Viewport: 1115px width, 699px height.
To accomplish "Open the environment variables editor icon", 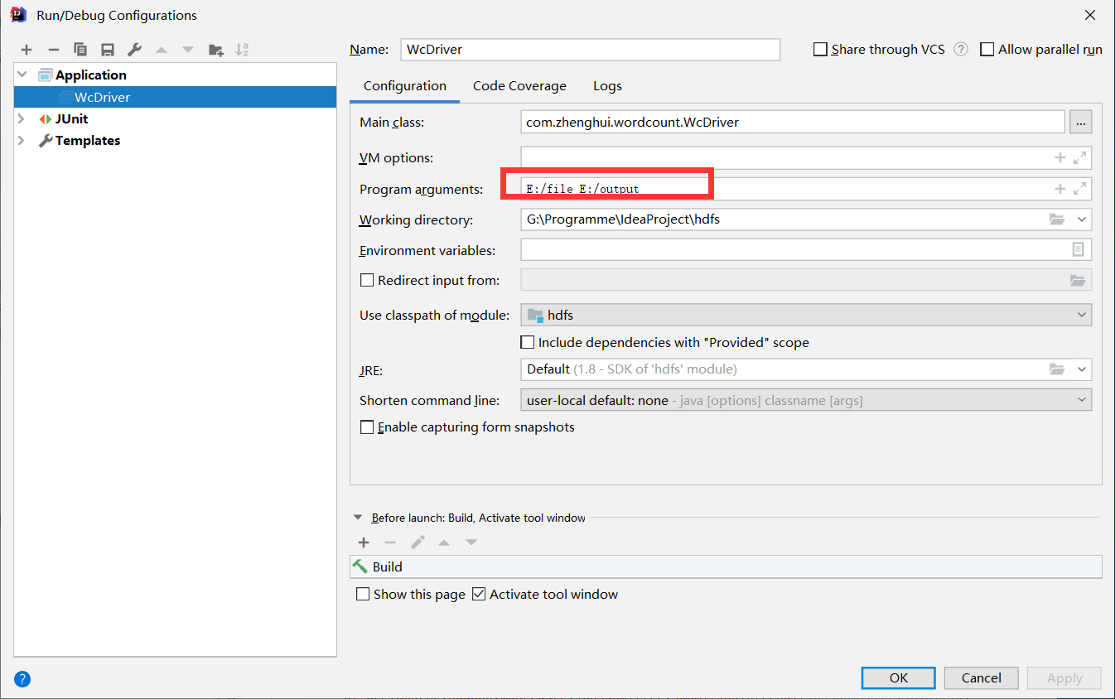I will coord(1077,249).
